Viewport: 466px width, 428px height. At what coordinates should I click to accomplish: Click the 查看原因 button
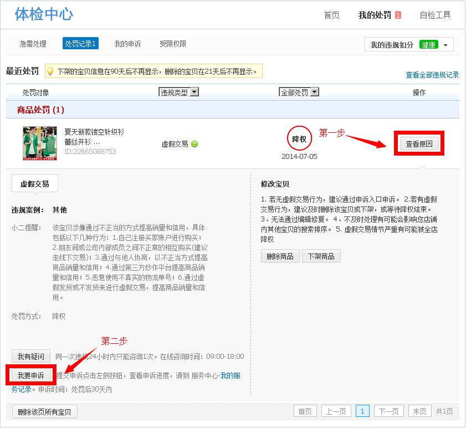click(x=419, y=144)
